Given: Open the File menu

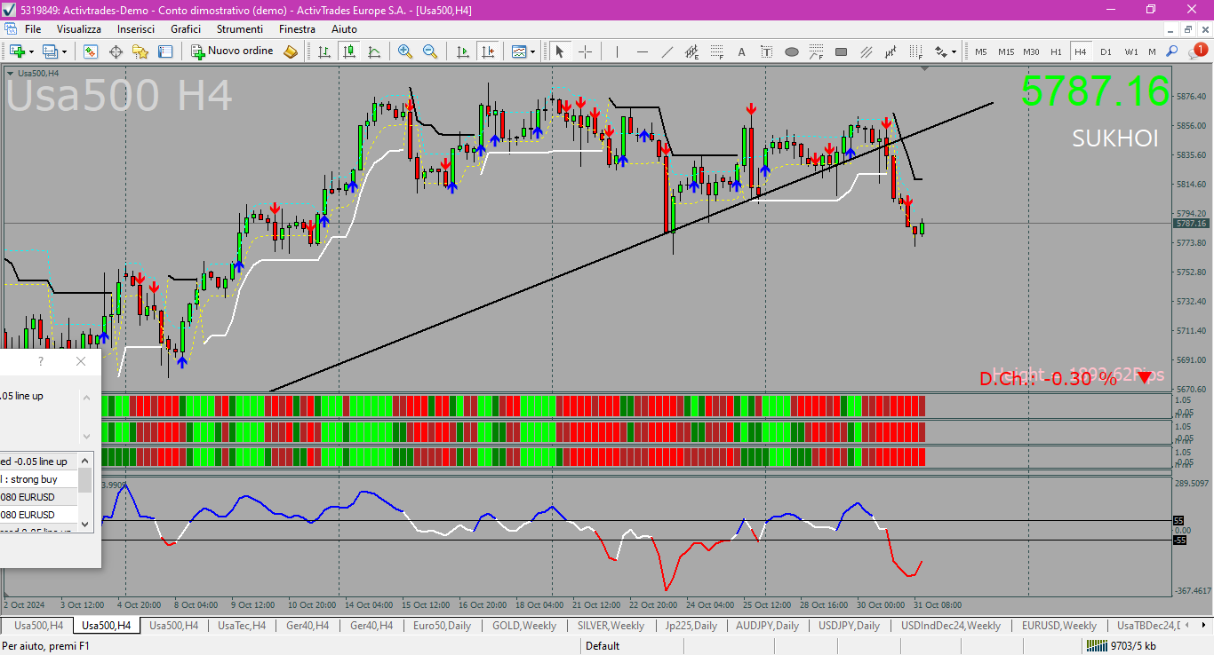Looking at the screenshot, I should tap(33, 29).
